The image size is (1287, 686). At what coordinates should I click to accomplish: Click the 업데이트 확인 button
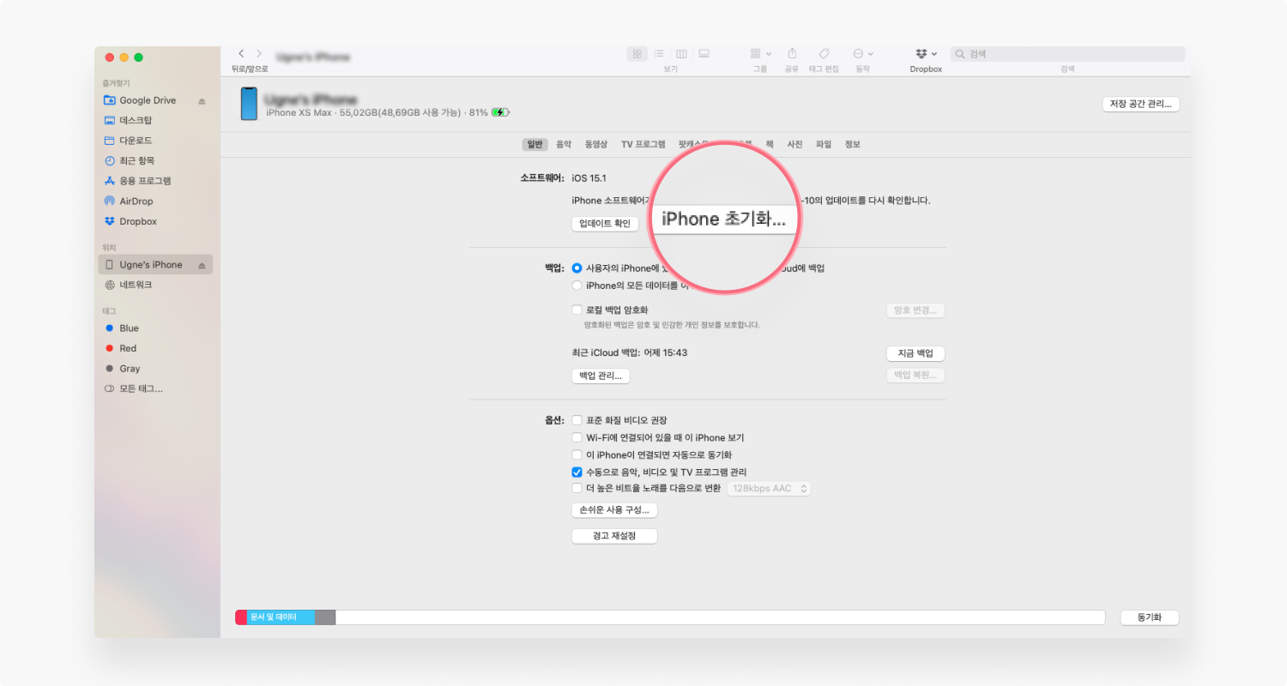click(605, 224)
